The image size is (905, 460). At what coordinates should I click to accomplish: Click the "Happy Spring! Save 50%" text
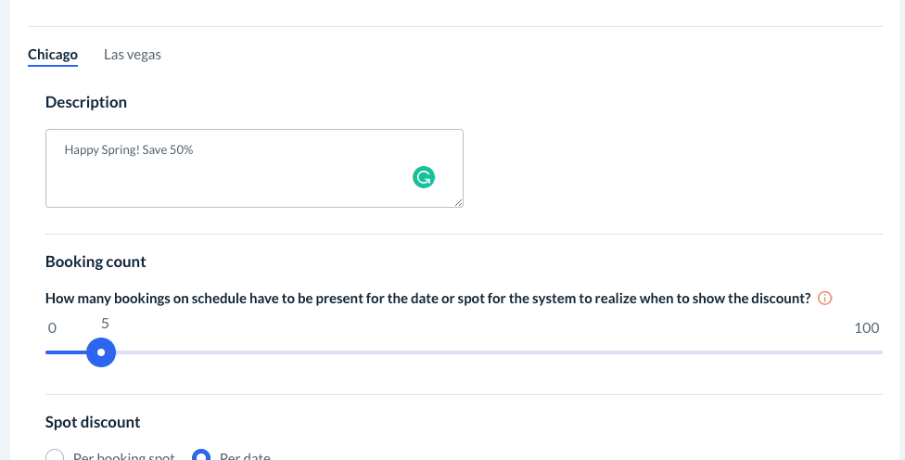point(128,149)
